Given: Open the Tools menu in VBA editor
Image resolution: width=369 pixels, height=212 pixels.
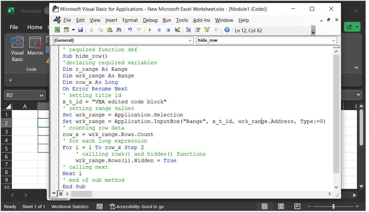Looking at the screenshot, I should click(x=182, y=20).
